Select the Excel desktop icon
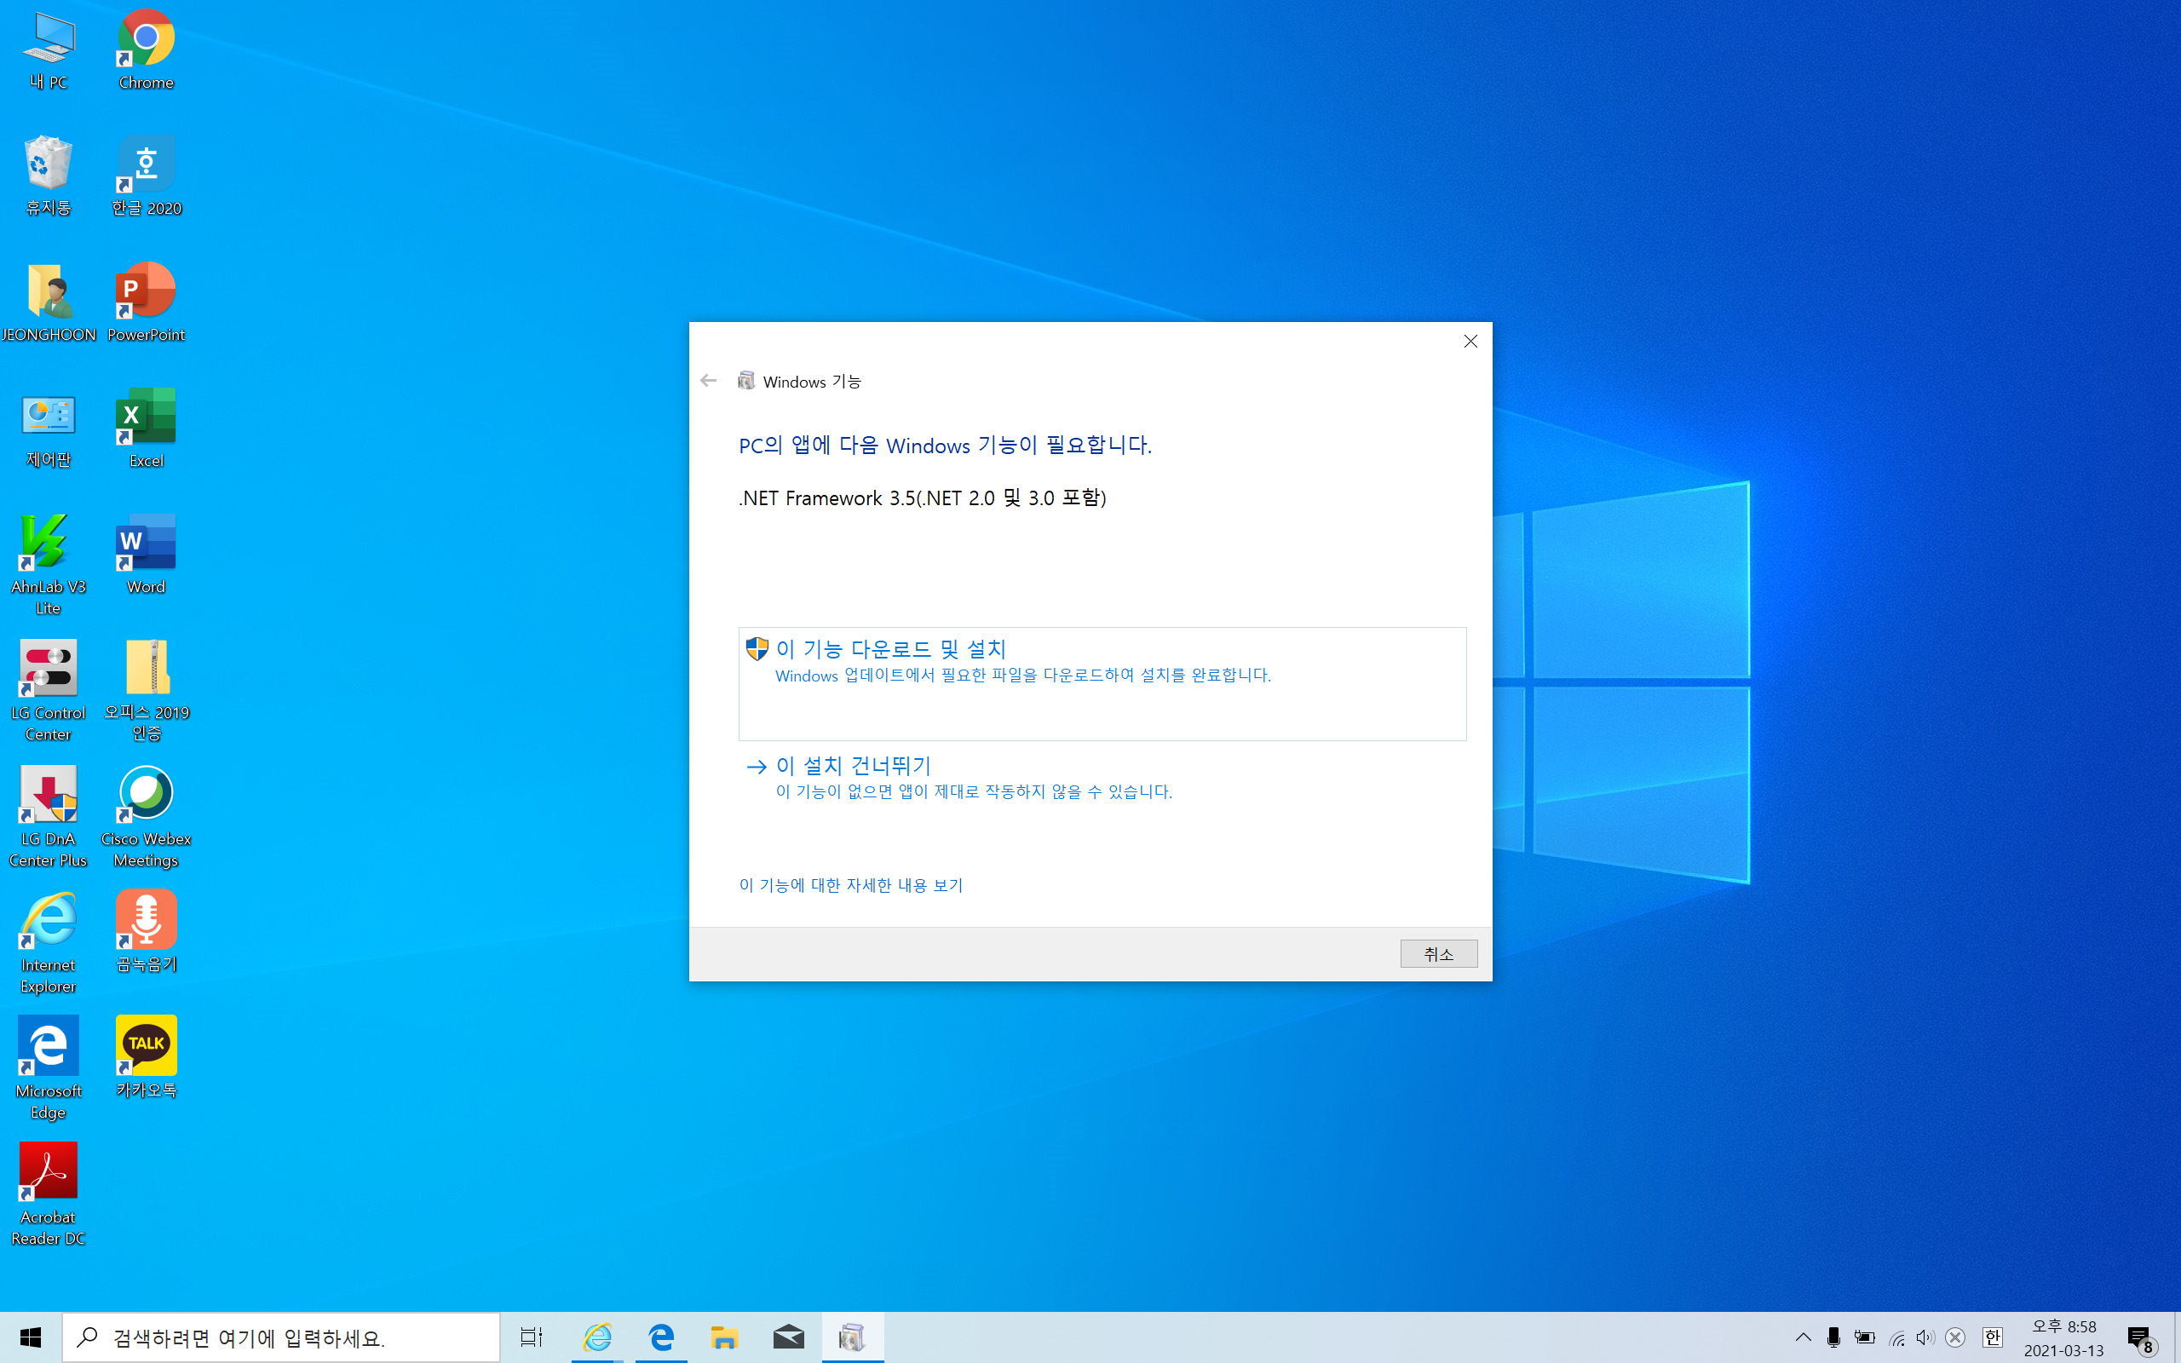2181x1363 pixels. 146,418
